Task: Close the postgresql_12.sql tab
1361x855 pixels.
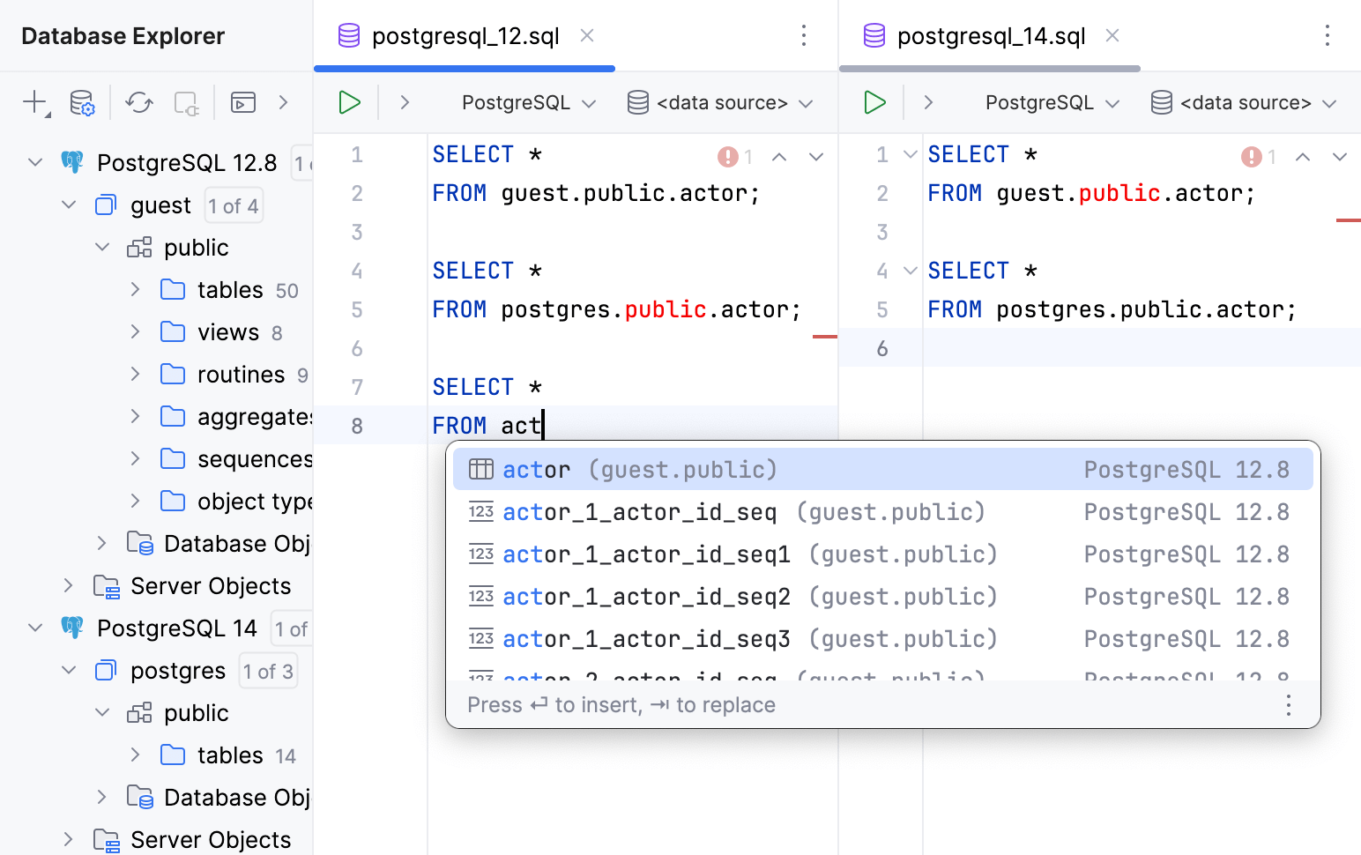Action: [587, 36]
